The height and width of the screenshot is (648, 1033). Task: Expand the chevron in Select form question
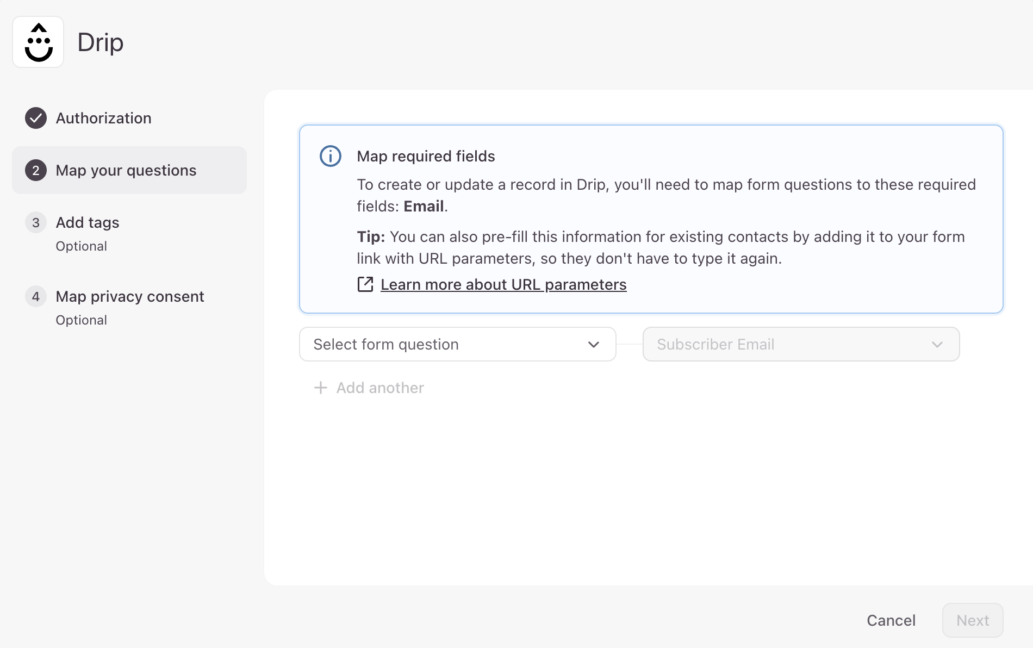[x=594, y=344]
